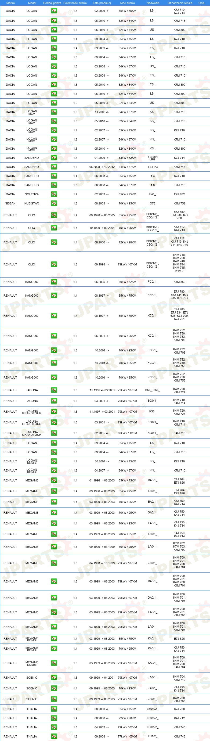Screen dimensions: 210x741
Task: Click the fuel icon in the Dacia Solenza row
Action: (x=54, y=194)
